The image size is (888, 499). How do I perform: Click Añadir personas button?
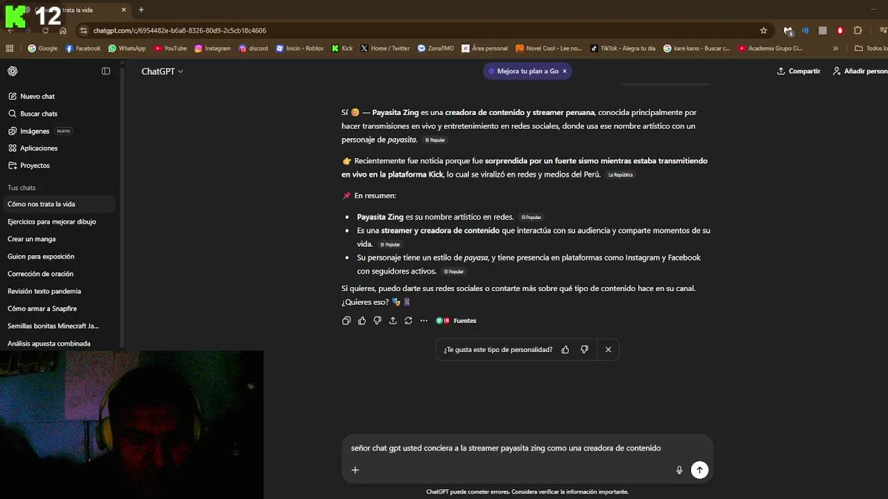860,71
